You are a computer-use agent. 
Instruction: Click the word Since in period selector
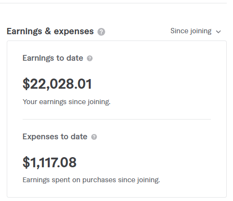click(178, 31)
